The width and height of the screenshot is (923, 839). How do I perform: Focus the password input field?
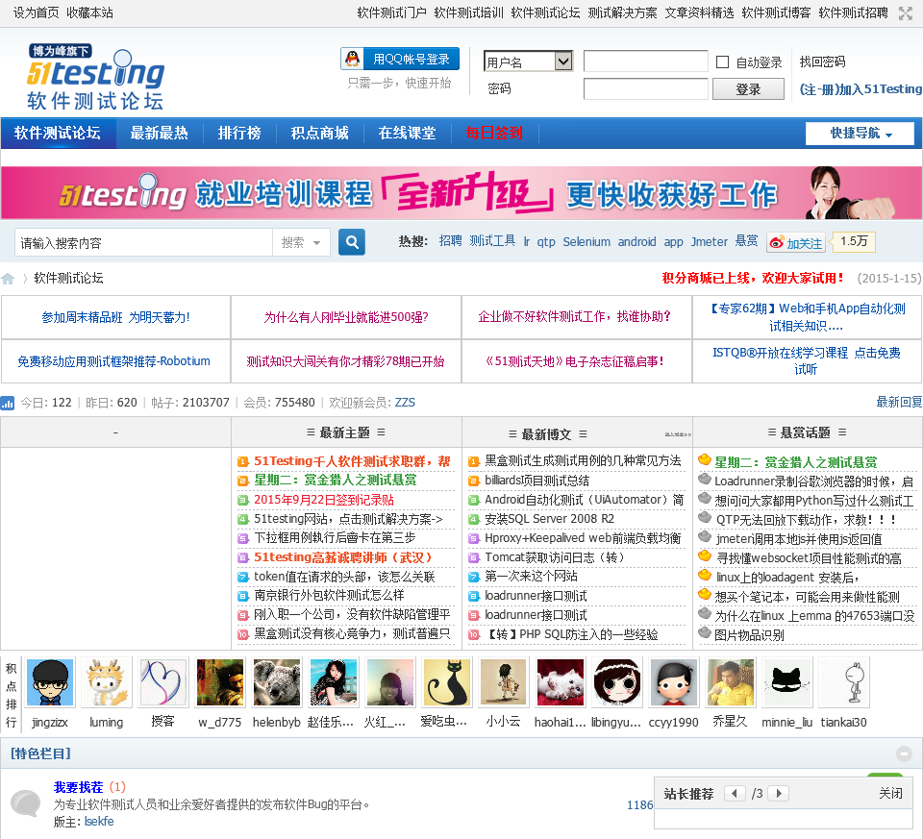tap(646, 88)
